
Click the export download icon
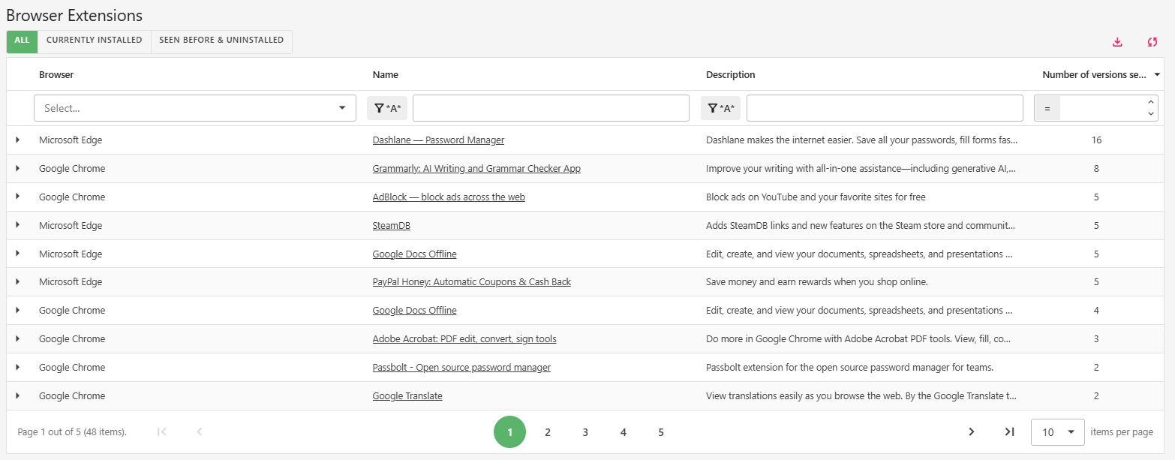click(1117, 42)
